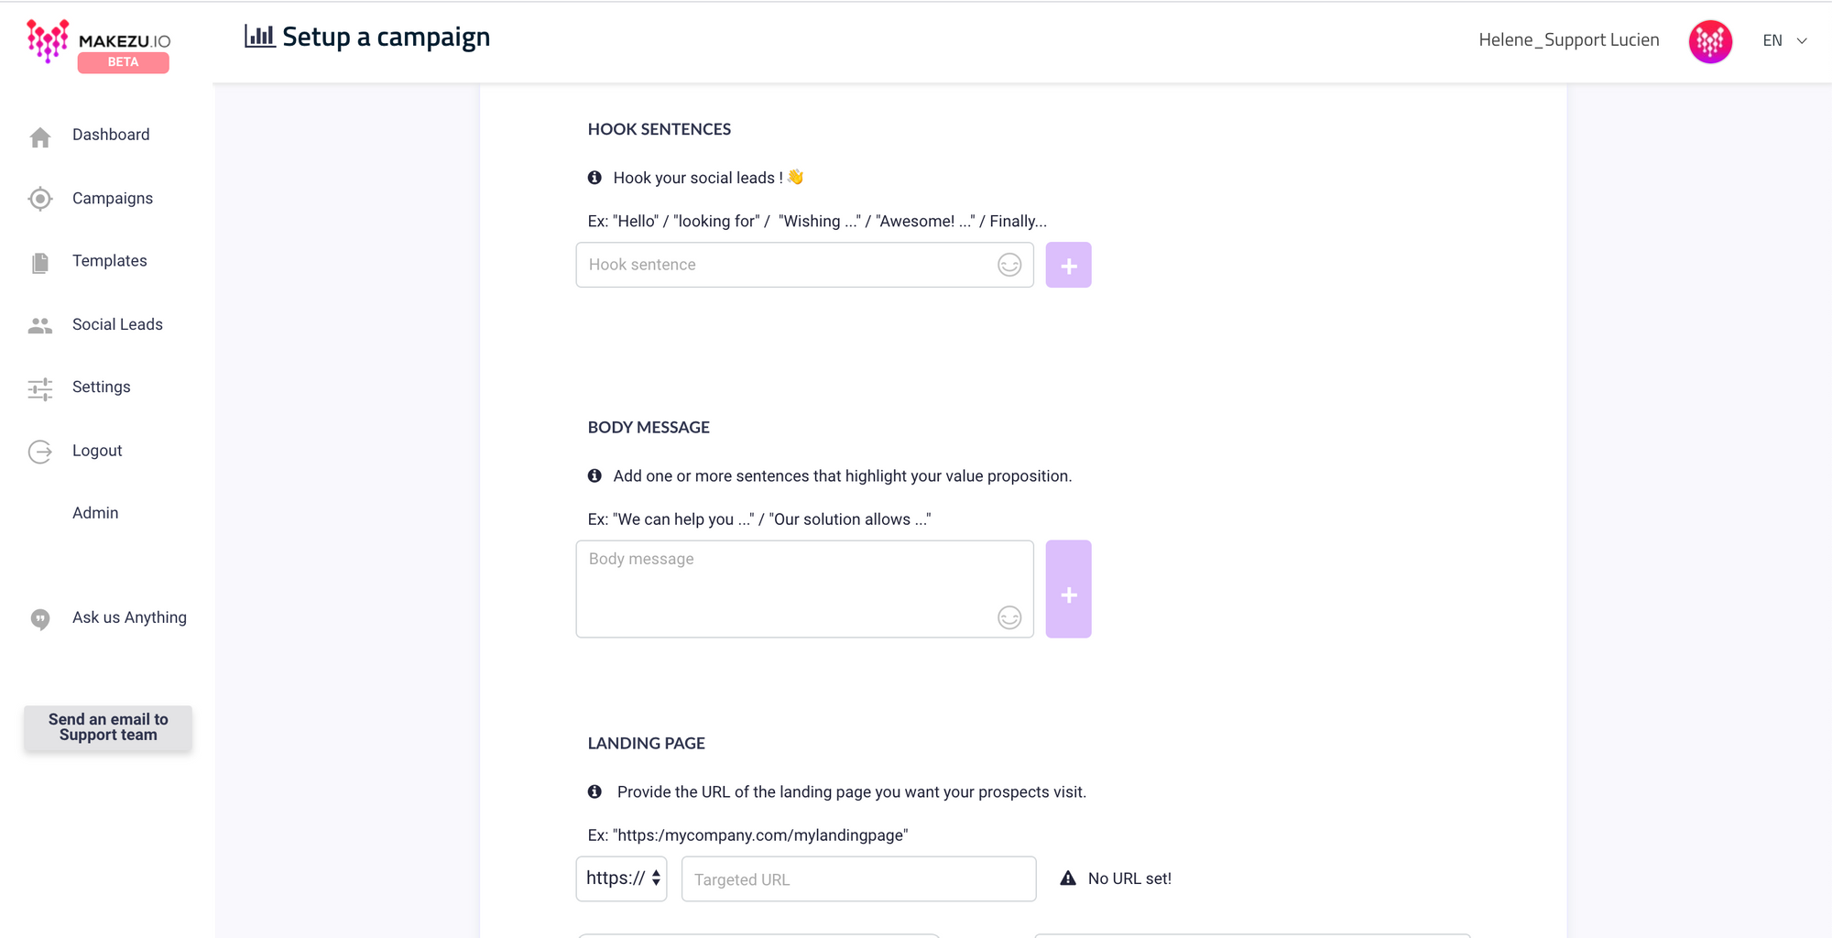Open emoji picker in Hook sentence field
1832x938 pixels.
[1009, 266]
